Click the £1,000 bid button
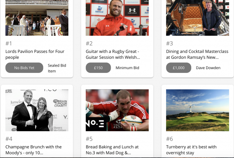The height and width of the screenshot is (158, 234). [179, 68]
